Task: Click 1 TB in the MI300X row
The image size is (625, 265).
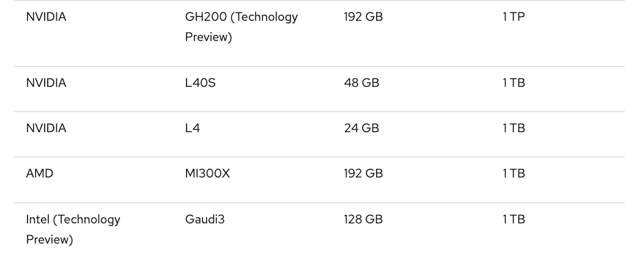Action: pos(514,174)
